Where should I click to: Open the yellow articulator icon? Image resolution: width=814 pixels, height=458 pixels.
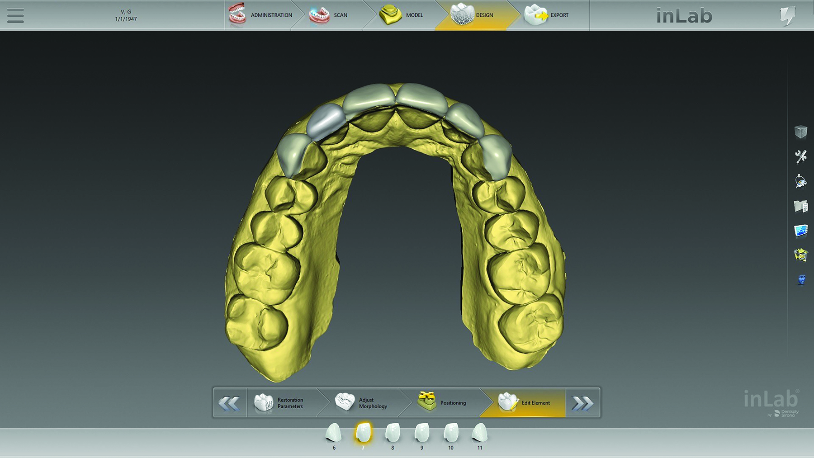click(x=801, y=255)
